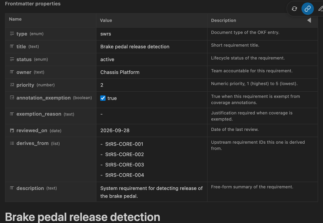Click the enum icon beside type

pyautogui.click(x=12, y=34)
